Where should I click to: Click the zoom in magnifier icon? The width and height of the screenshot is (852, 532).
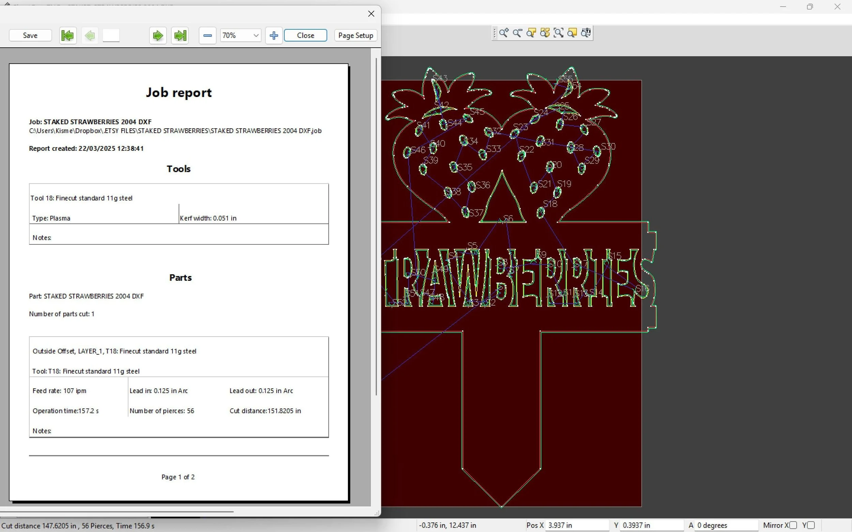point(504,33)
